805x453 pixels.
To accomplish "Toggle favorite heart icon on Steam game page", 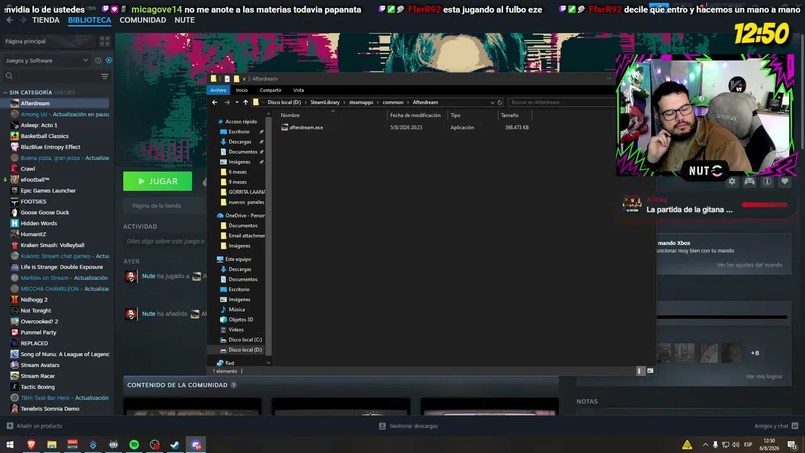I will click(784, 181).
